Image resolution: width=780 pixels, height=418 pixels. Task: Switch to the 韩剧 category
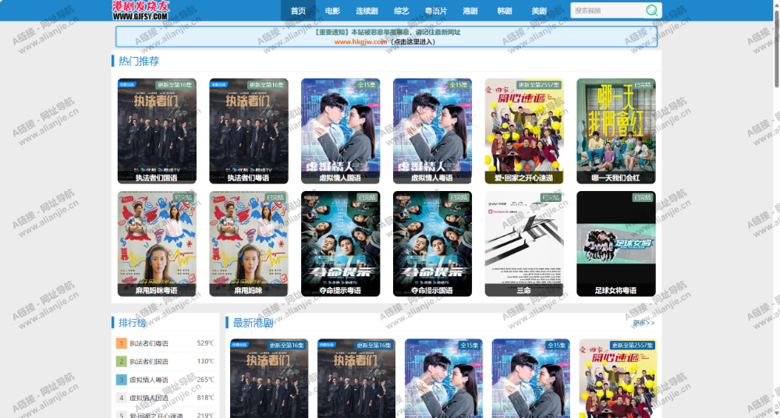[x=505, y=10]
